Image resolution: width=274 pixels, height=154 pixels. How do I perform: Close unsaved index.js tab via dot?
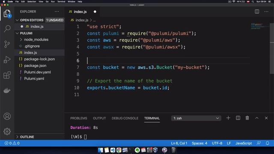pyautogui.click(x=95, y=12)
